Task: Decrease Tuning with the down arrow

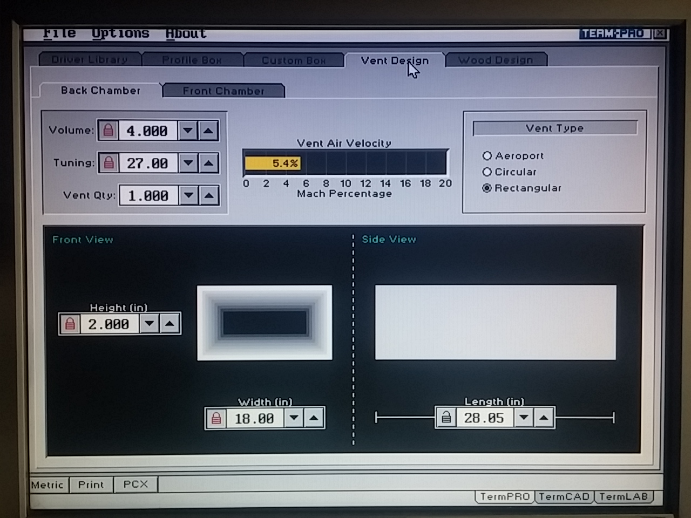Action: point(188,163)
